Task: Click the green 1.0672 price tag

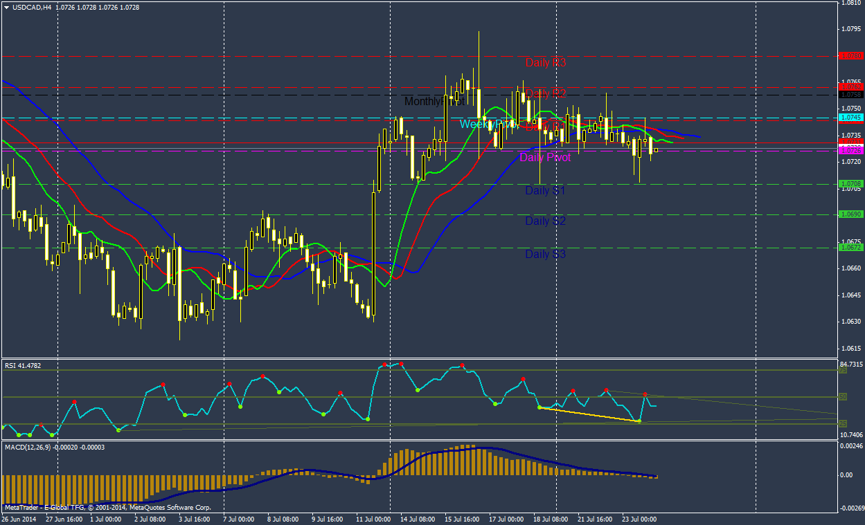Action: click(850, 248)
